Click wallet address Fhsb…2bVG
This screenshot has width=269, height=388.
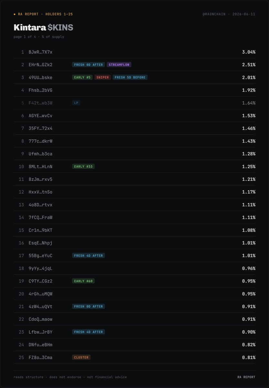pos(40,90)
